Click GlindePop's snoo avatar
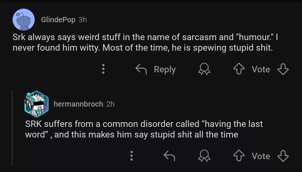This screenshot has height=172, width=302. click(24, 19)
